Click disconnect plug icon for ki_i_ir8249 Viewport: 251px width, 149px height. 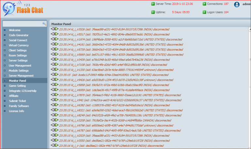(x=55, y=115)
